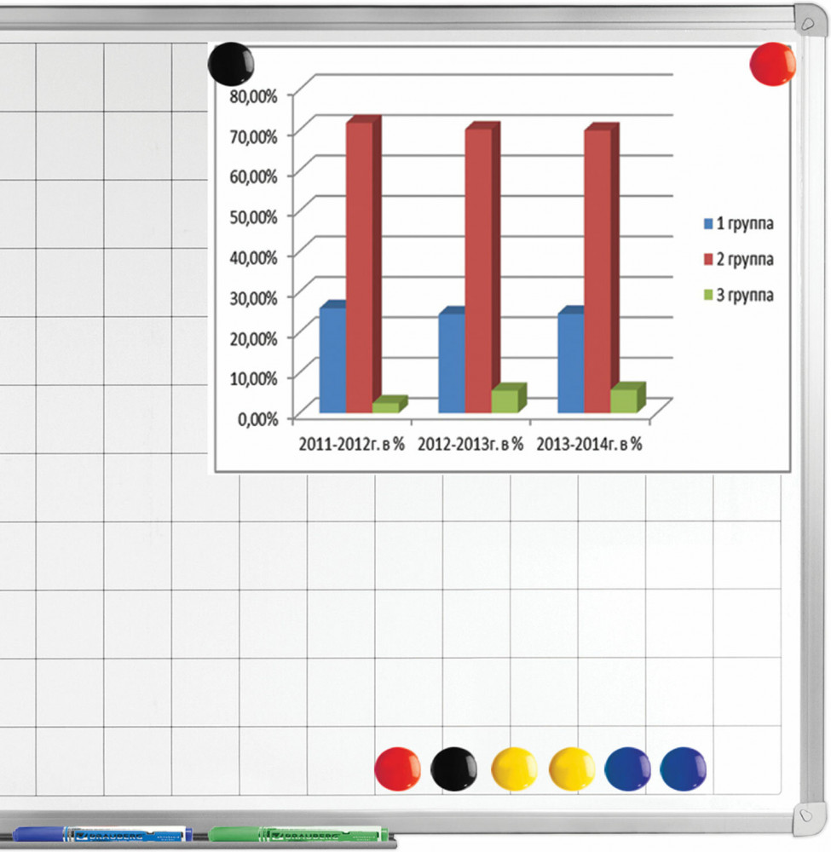Select the blue Brauberg marker on the tray
Viewport: 831px width, 852px height.
point(102,834)
